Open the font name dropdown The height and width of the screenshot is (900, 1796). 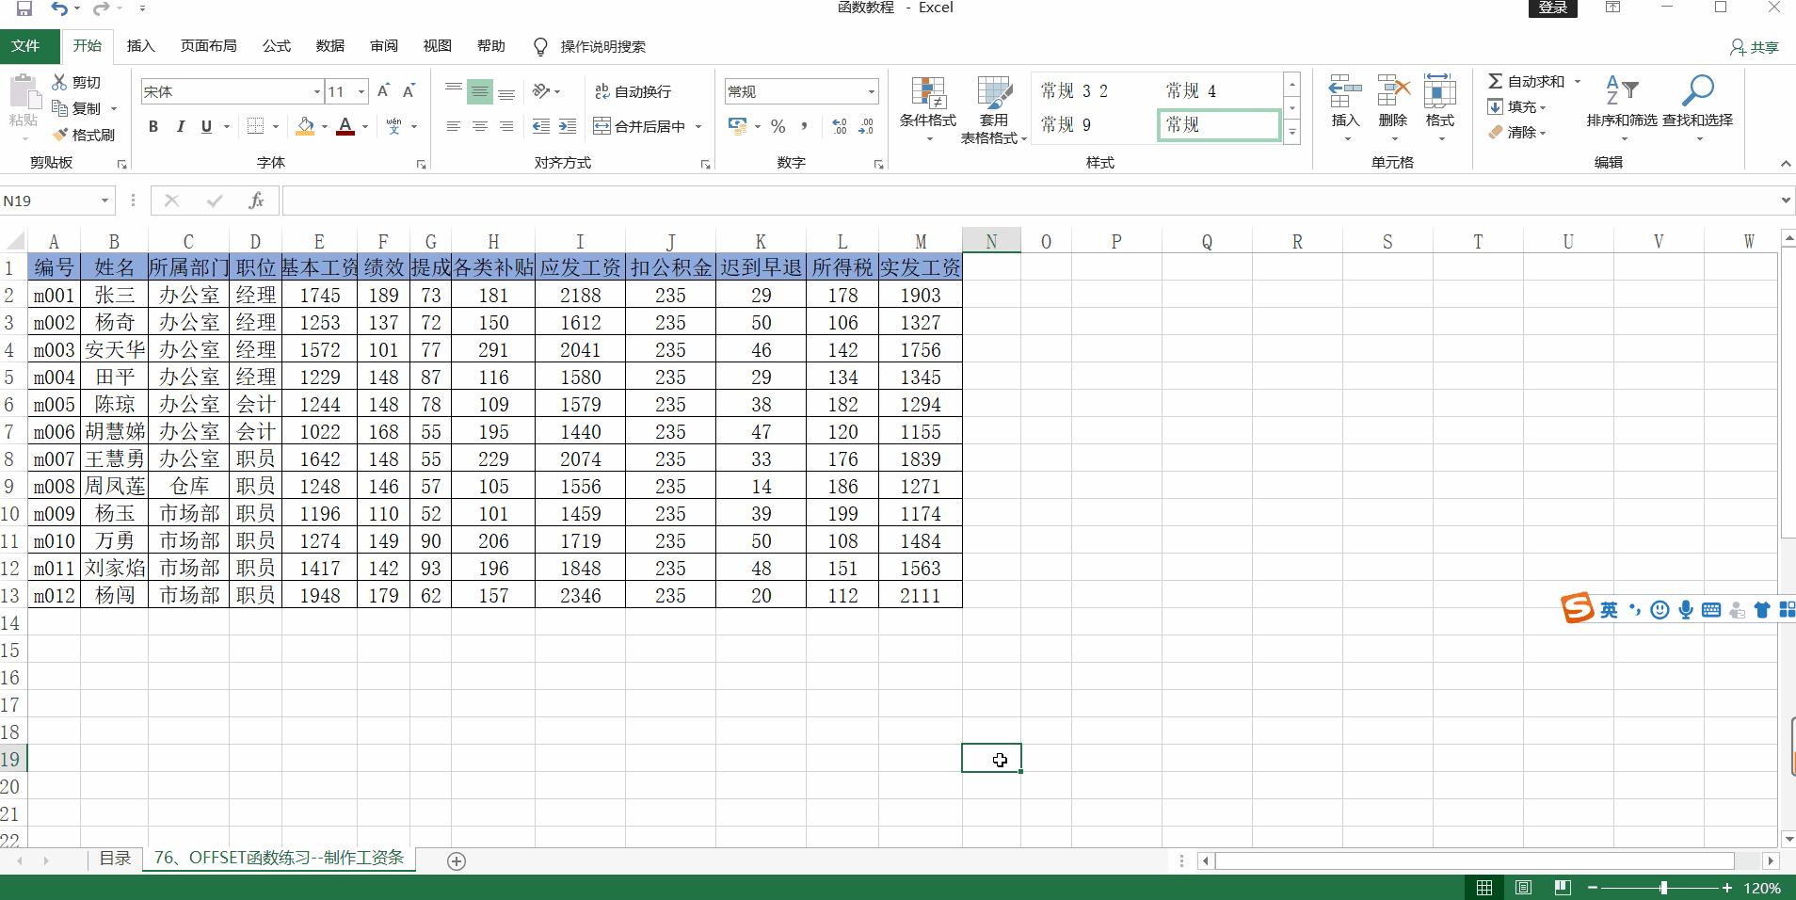coord(316,91)
